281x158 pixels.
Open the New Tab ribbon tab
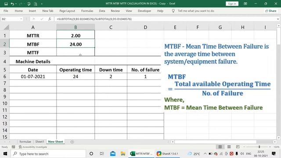(x=48, y=11)
